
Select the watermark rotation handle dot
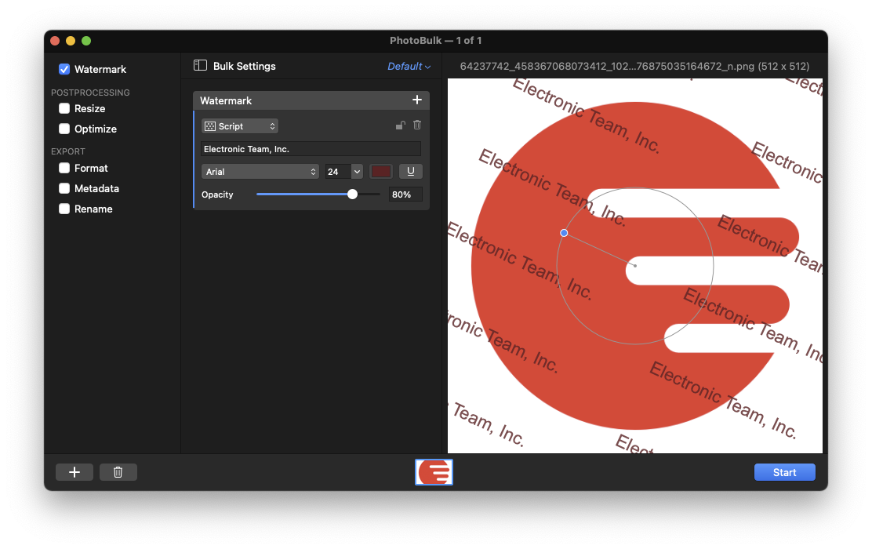pos(564,233)
